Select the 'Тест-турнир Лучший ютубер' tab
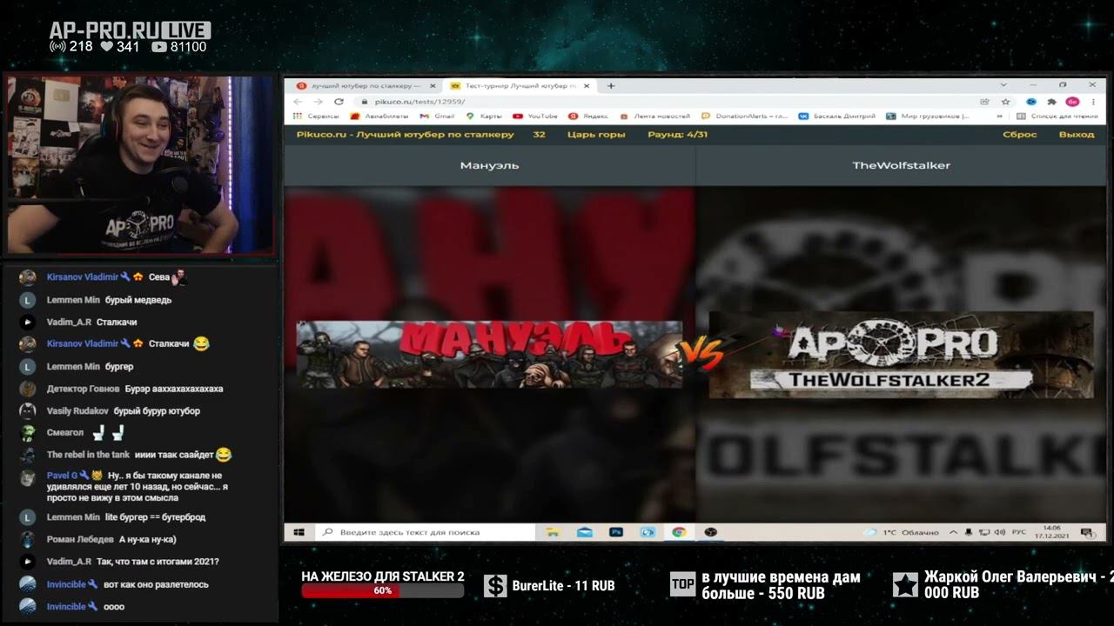The height and width of the screenshot is (626, 1114). coord(520,86)
